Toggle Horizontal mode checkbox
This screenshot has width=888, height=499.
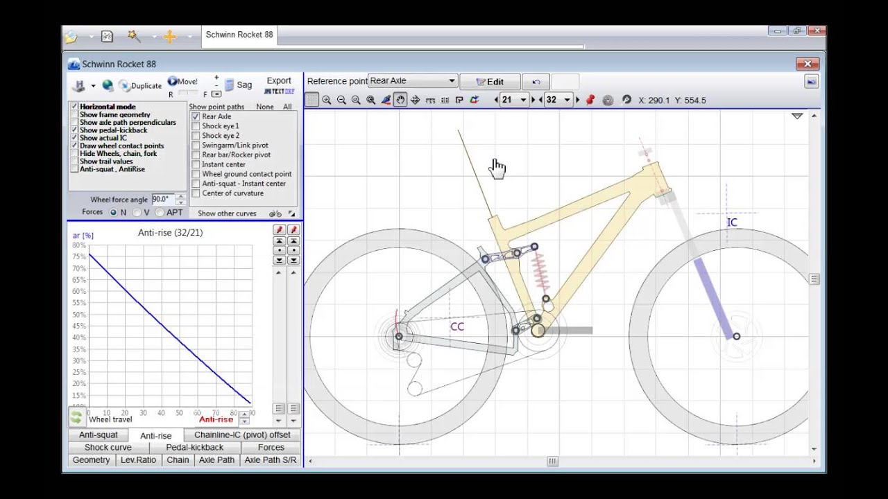coord(75,107)
